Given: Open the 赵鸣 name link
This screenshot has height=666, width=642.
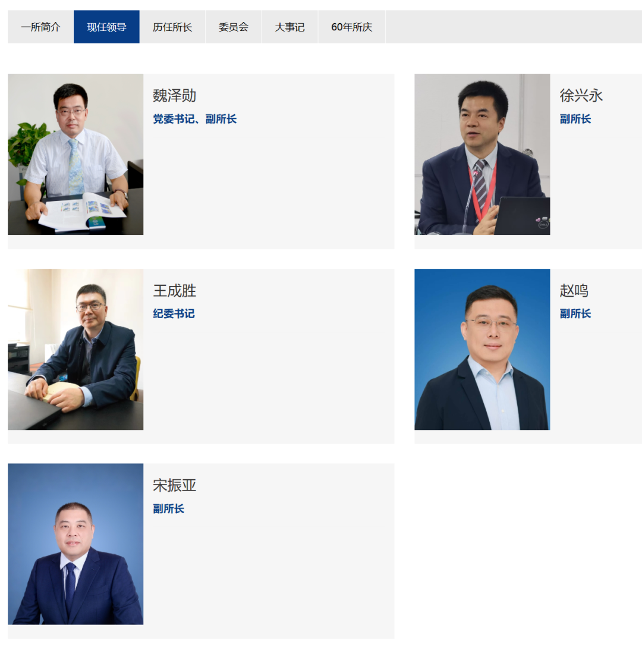Looking at the screenshot, I should (x=574, y=291).
